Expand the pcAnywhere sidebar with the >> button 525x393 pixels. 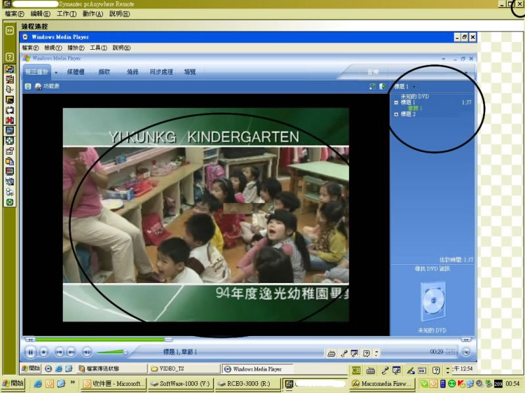click(10, 30)
